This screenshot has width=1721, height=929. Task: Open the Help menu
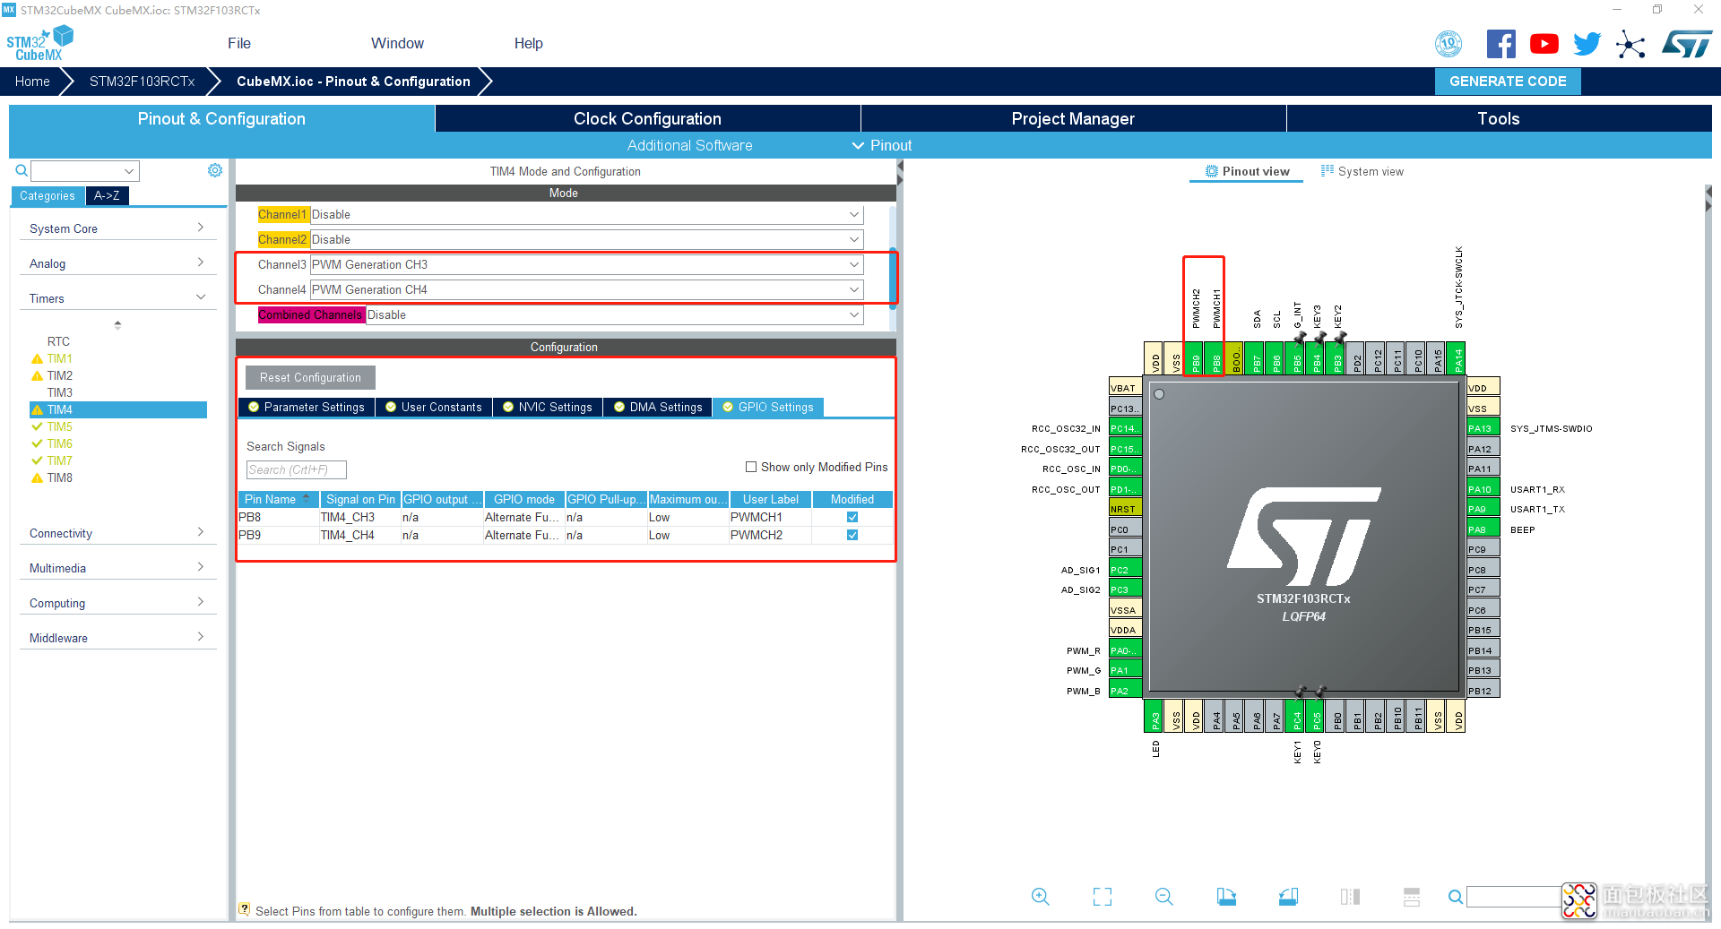pyautogui.click(x=528, y=43)
